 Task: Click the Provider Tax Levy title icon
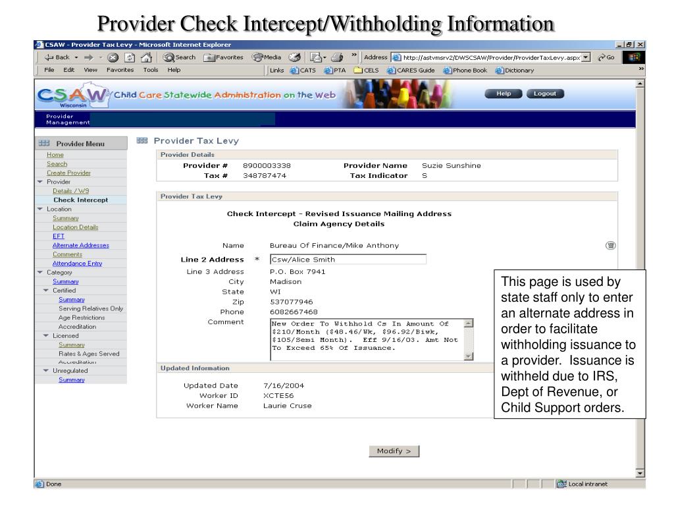142,141
